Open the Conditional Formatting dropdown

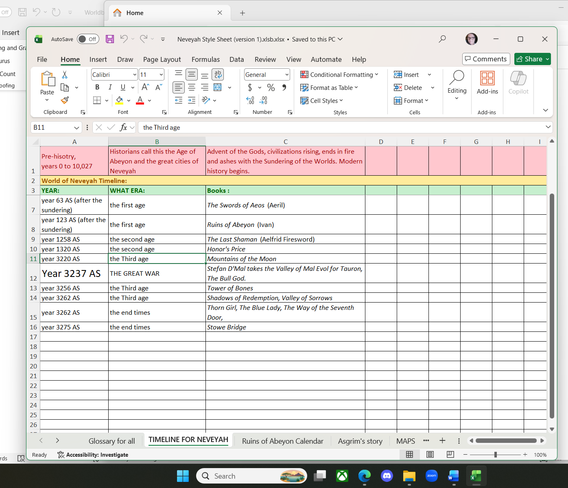339,75
